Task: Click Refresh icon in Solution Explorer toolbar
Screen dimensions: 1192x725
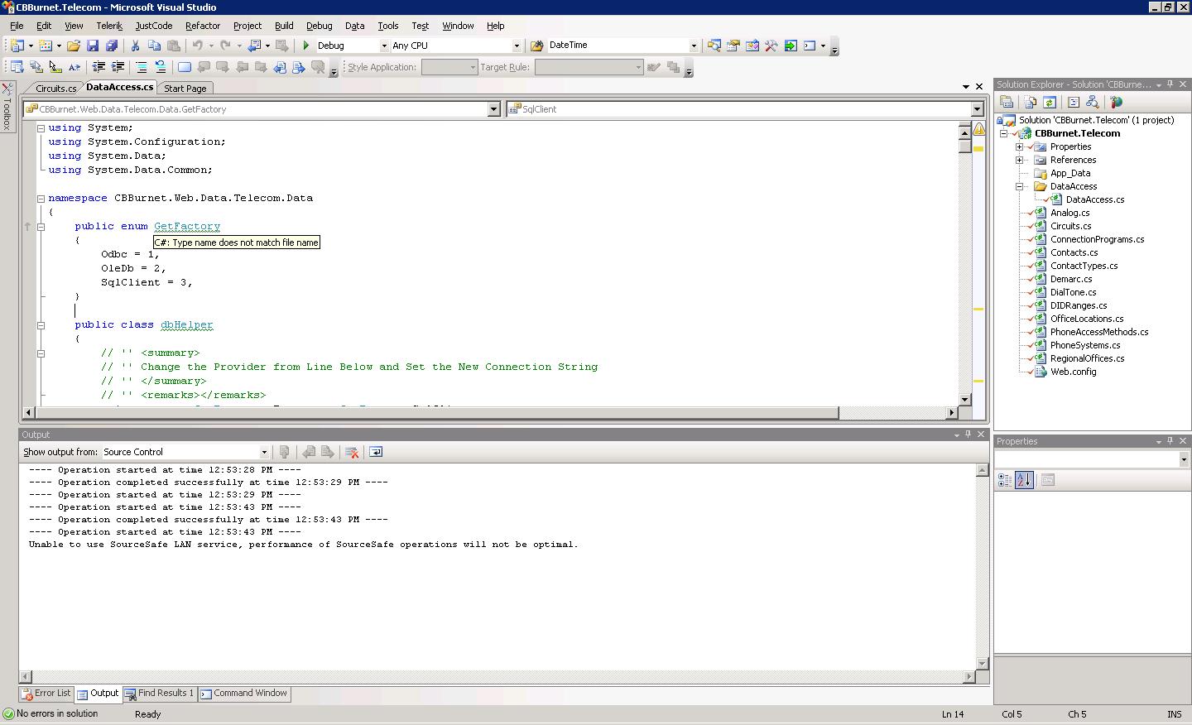Action: tap(1050, 102)
